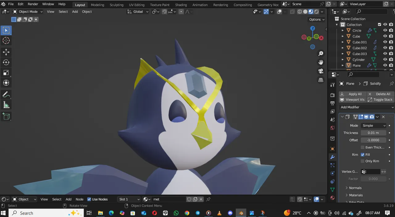Image resolution: width=395 pixels, height=217 pixels.
Task: Open the Solidify Mode Simple dropdown
Action: 374,126
